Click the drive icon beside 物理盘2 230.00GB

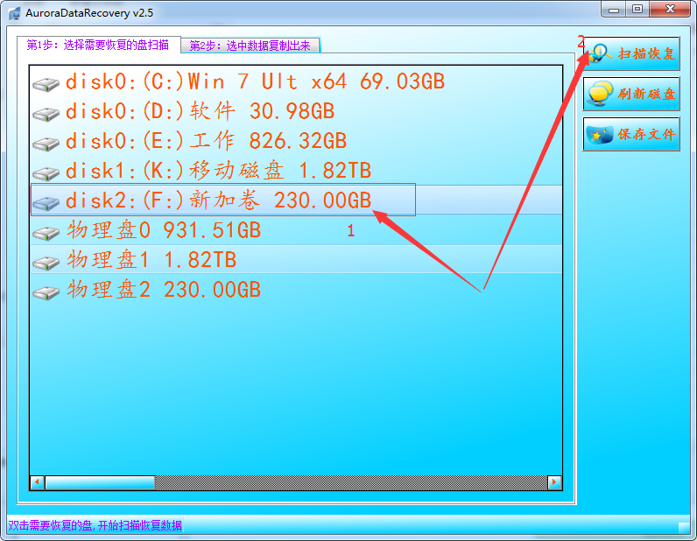[46, 292]
